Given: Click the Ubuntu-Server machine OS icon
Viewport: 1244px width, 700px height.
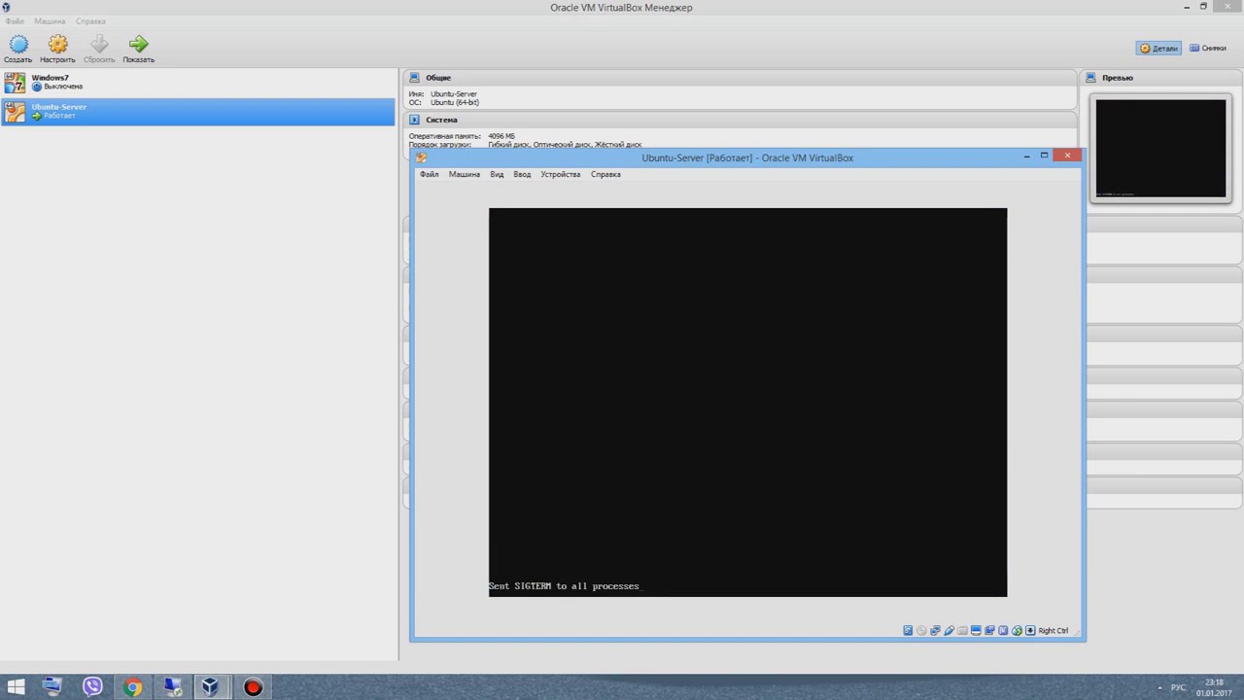Looking at the screenshot, I should pos(15,112).
